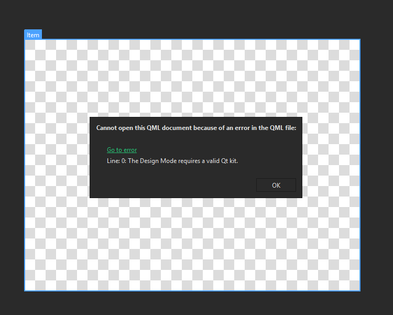Open the 'Go to error' link
The width and height of the screenshot is (393, 315).
point(122,150)
